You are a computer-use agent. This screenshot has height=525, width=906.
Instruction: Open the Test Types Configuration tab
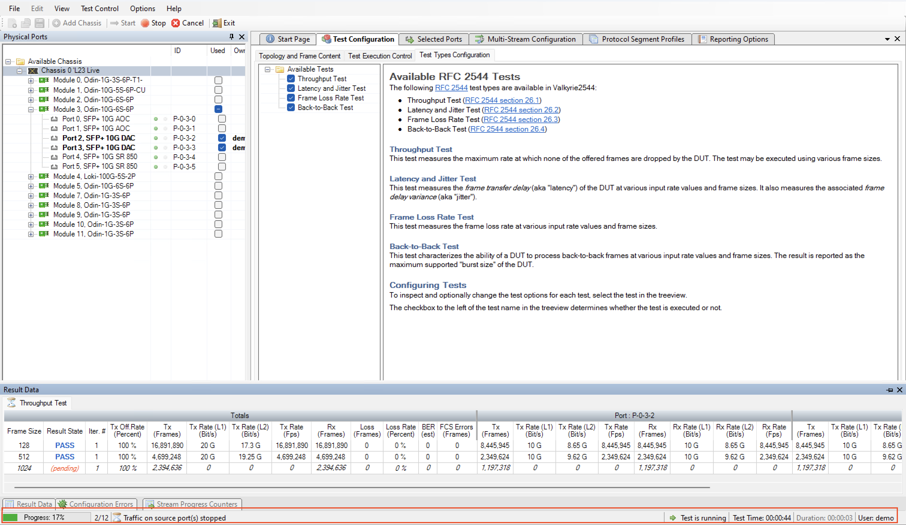tap(455, 55)
